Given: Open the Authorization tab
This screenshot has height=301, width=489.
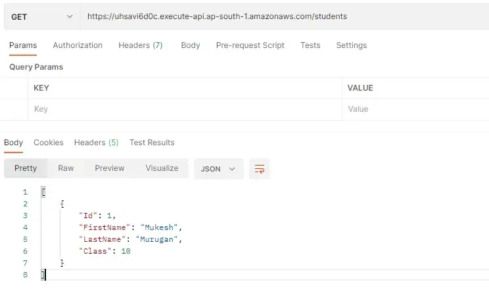Looking at the screenshot, I should [78, 45].
